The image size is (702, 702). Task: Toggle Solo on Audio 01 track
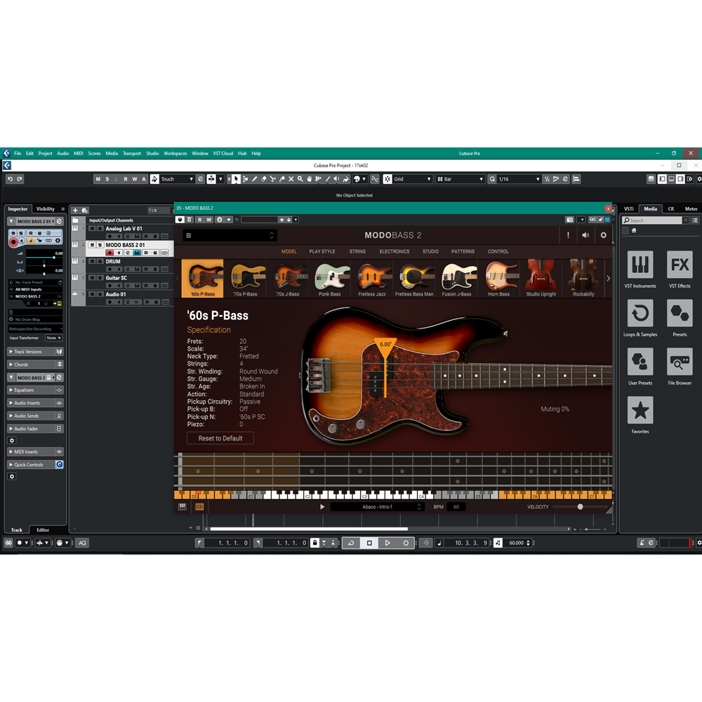pos(100,294)
